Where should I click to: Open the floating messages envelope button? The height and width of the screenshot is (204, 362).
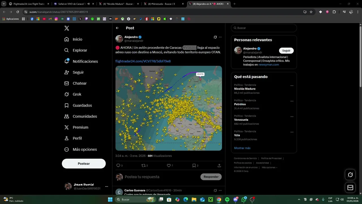coord(350,188)
